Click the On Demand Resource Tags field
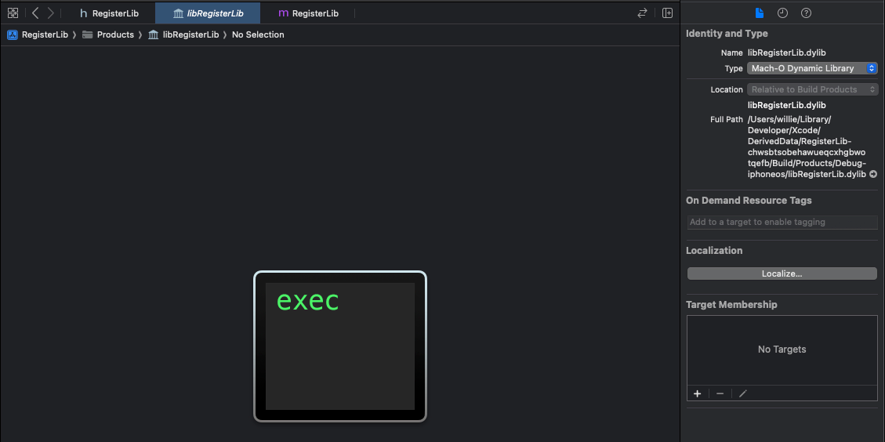The image size is (885, 442). click(782, 223)
